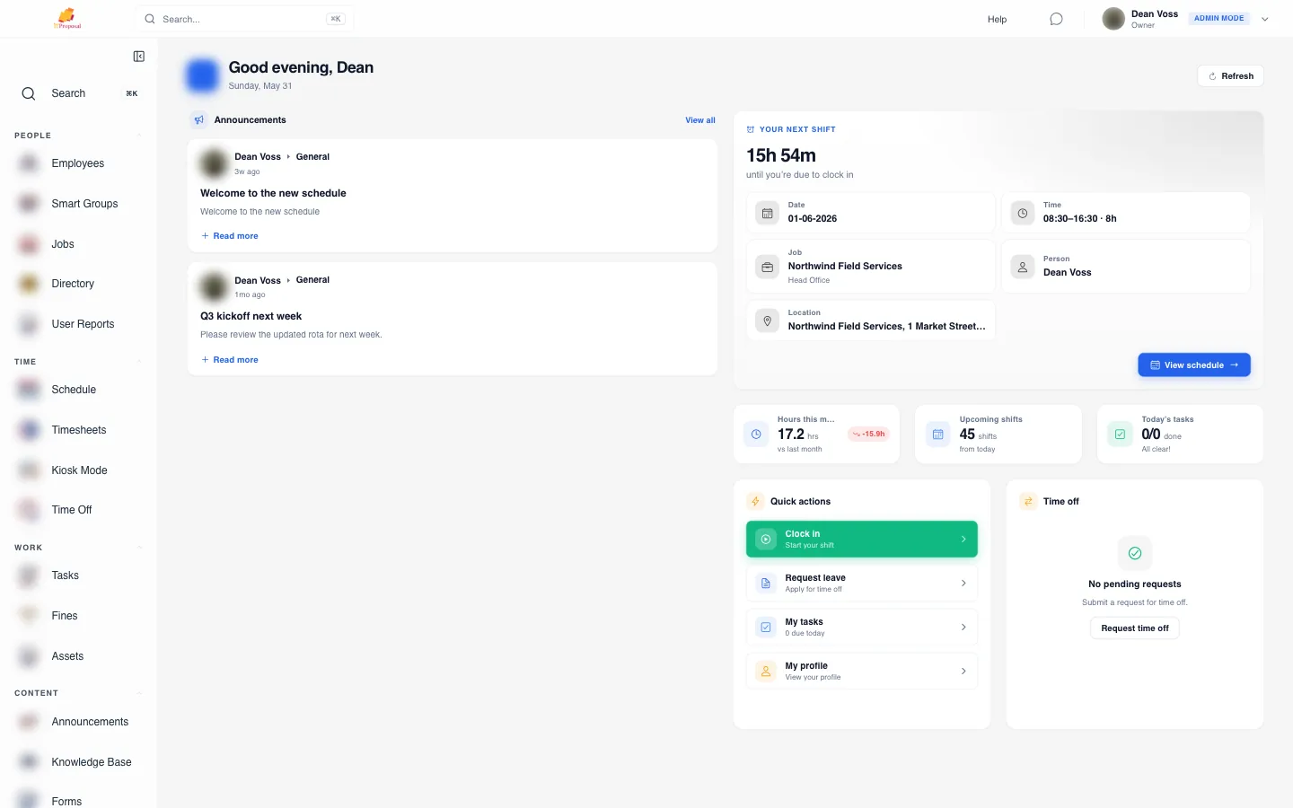The width and height of the screenshot is (1293, 808).
Task: Click the check icon in Today's tasks
Action: pyautogui.click(x=1120, y=435)
